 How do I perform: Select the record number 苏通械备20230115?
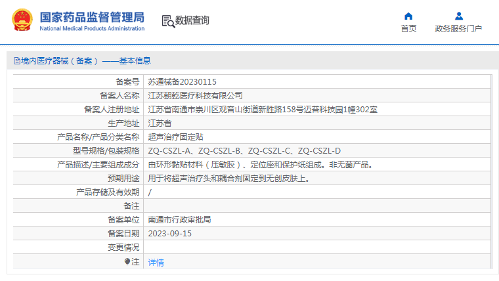182,82
